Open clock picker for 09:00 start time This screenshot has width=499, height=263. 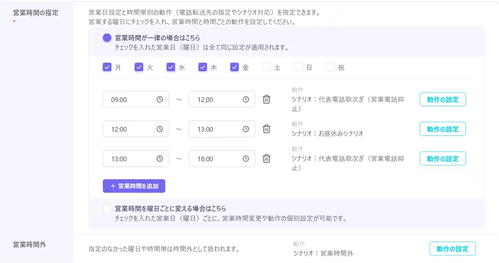point(160,99)
